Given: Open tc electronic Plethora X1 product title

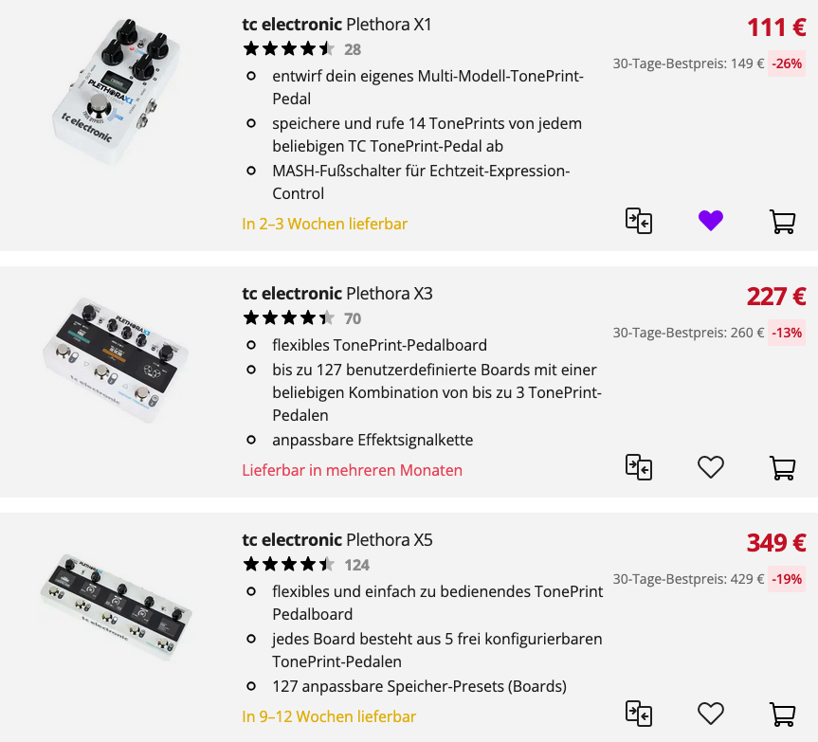Looking at the screenshot, I should [x=336, y=25].
